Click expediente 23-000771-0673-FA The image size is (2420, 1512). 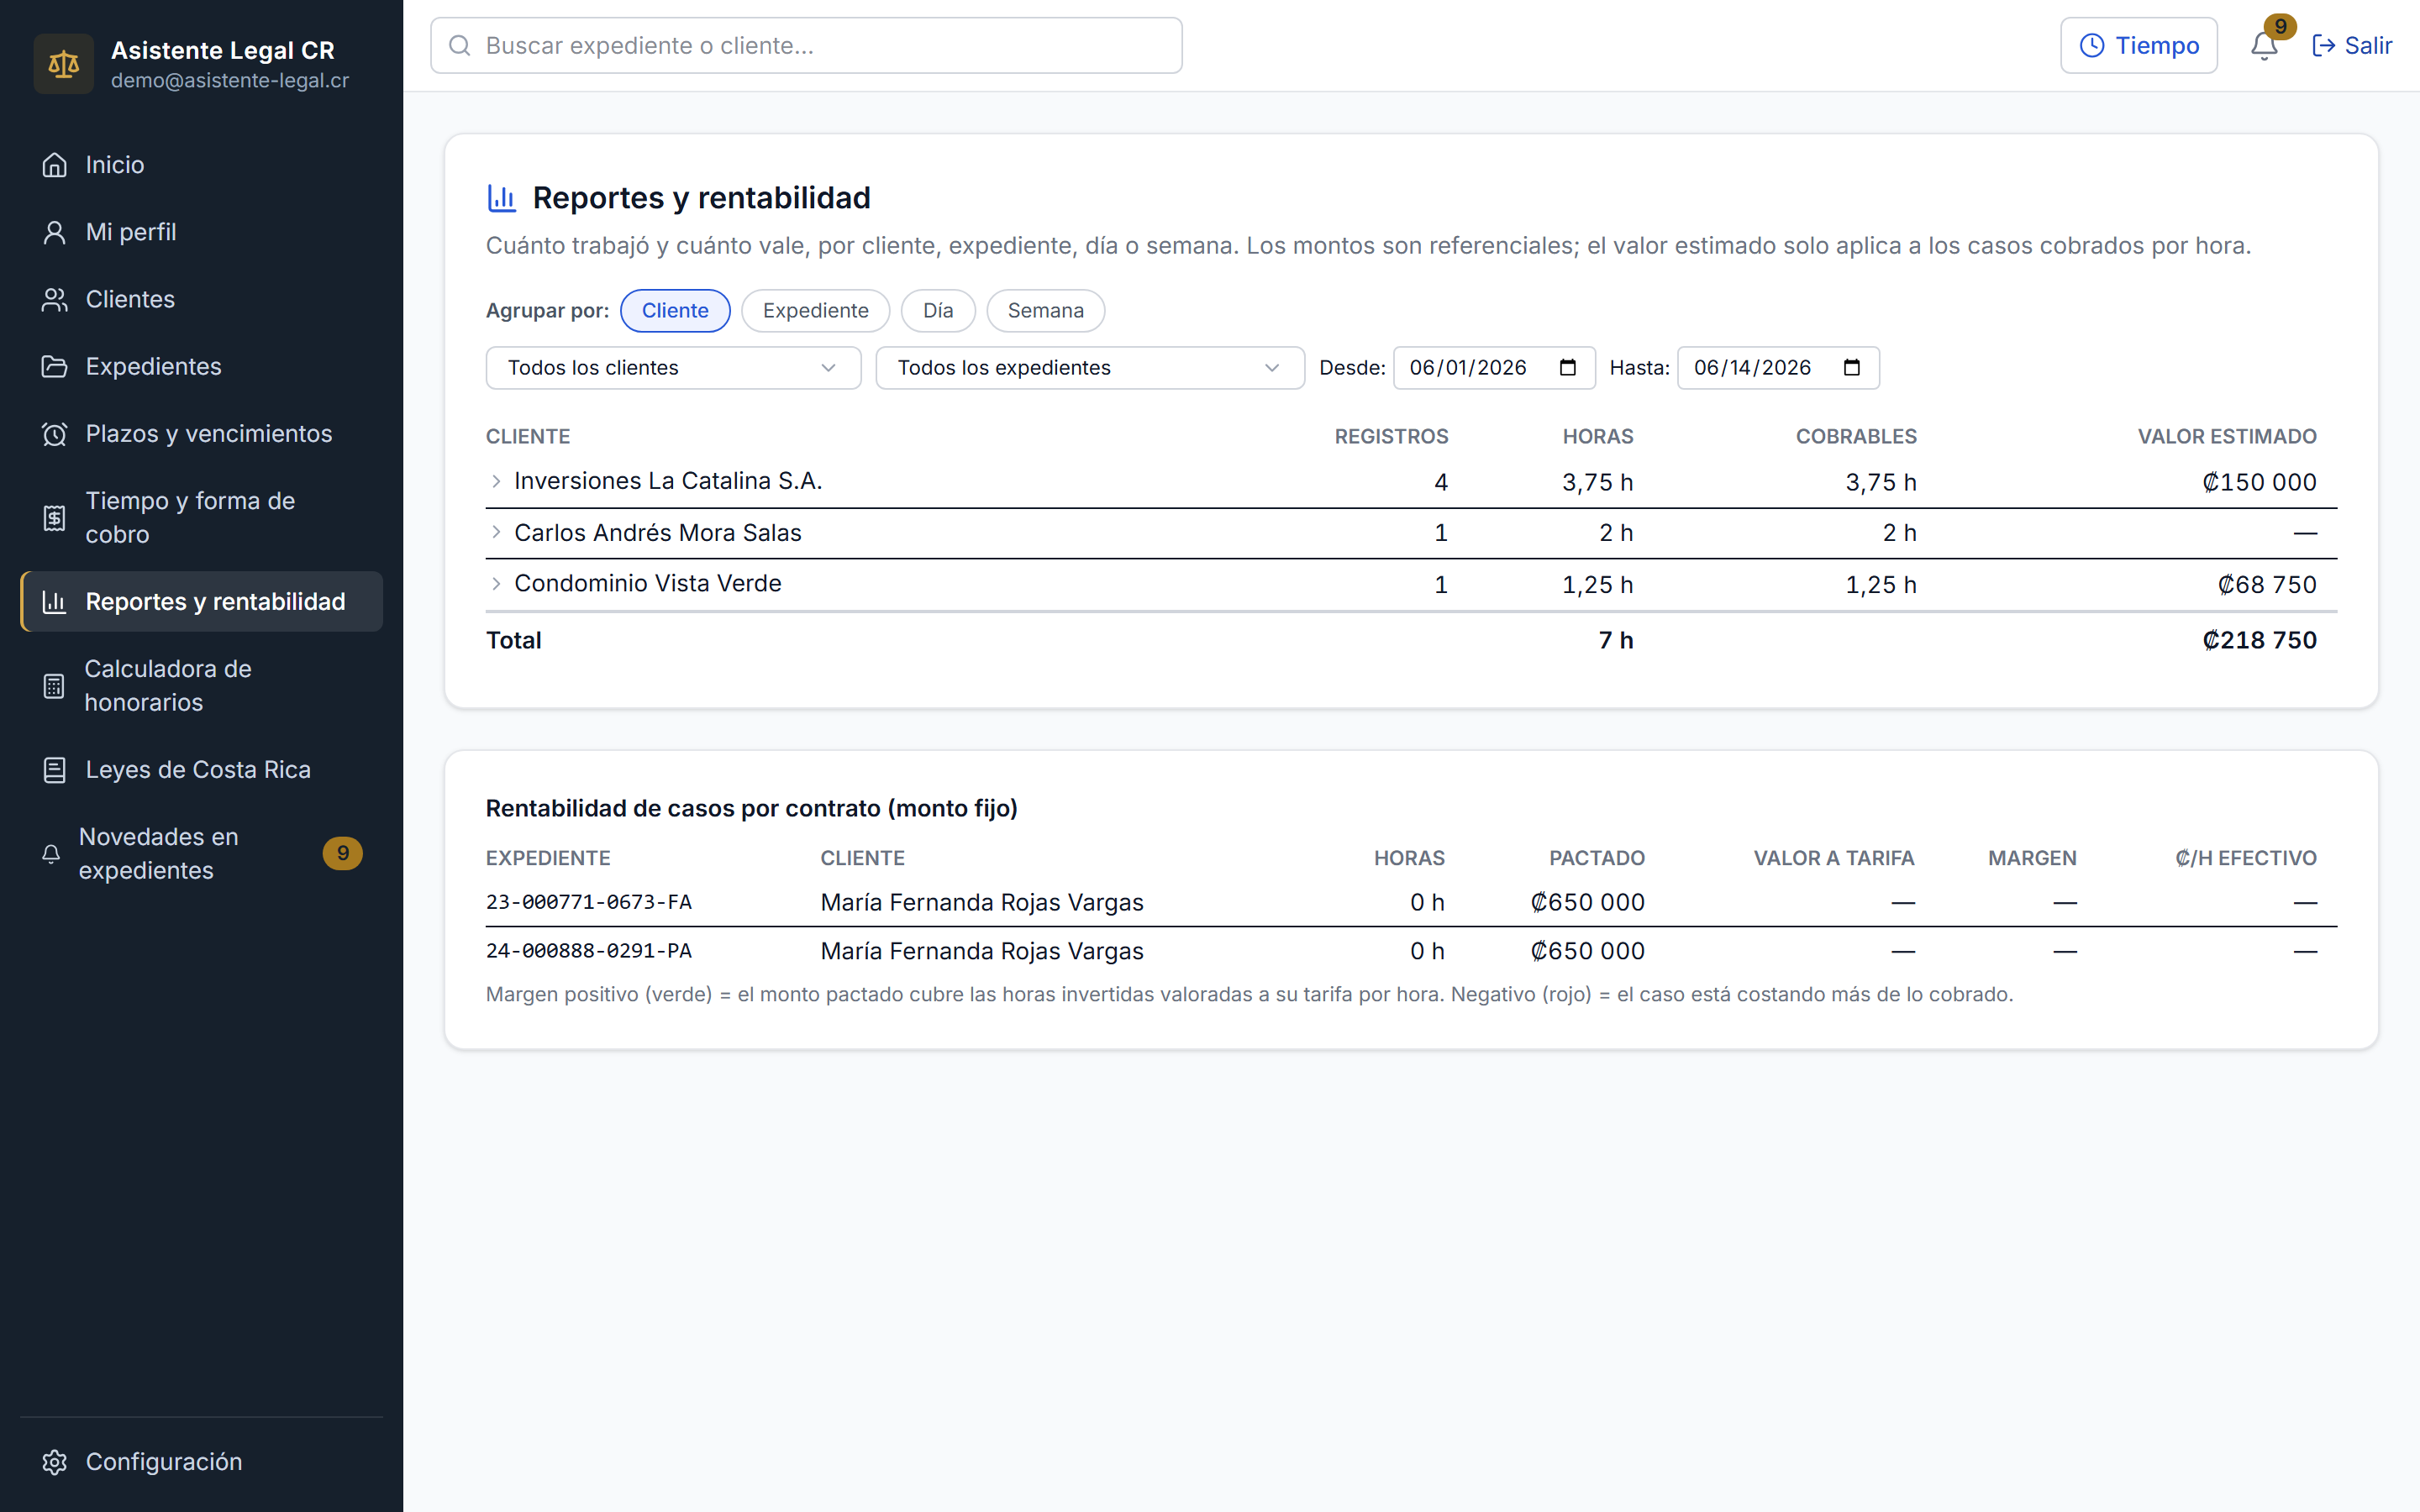[x=588, y=902]
